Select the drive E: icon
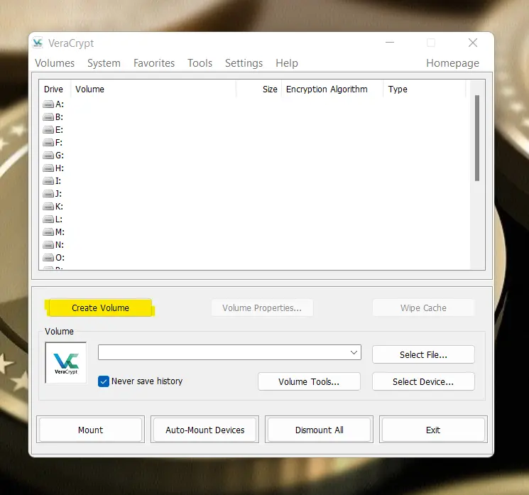Image resolution: width=529 pixels, height=495 pixels. 48,130
